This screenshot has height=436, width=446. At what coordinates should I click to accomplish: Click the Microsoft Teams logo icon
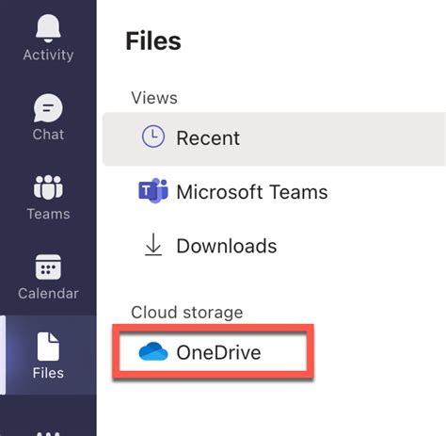pos(153,190)
